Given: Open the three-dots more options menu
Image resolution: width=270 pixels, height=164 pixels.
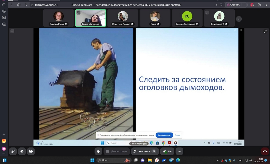Looking at the screenshot, I should pos(179,151).
